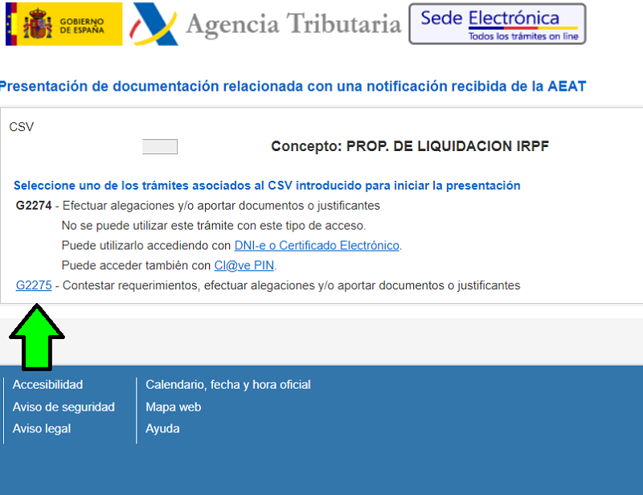
Task: Navigate to Mapa web
Action: coord(173,407)
